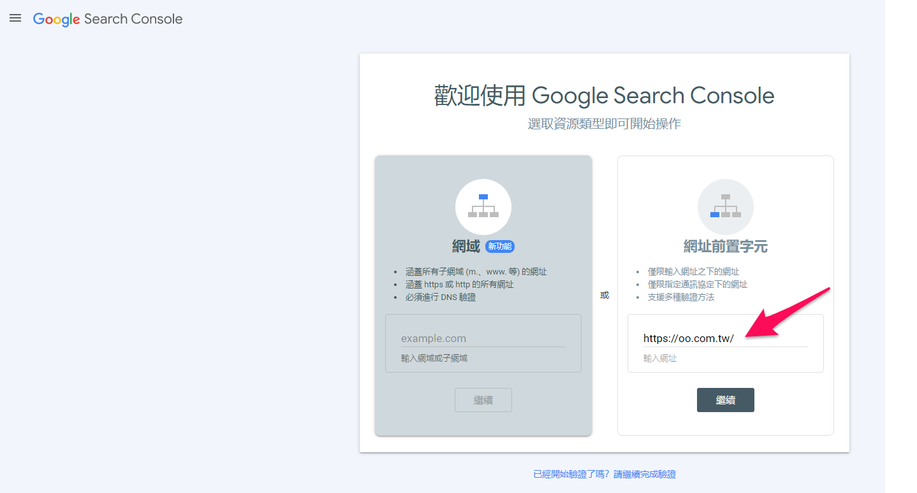Click the 或 separator label
Image resolution: width=917 pixels, height=493 pixels.
pos(605,296)
